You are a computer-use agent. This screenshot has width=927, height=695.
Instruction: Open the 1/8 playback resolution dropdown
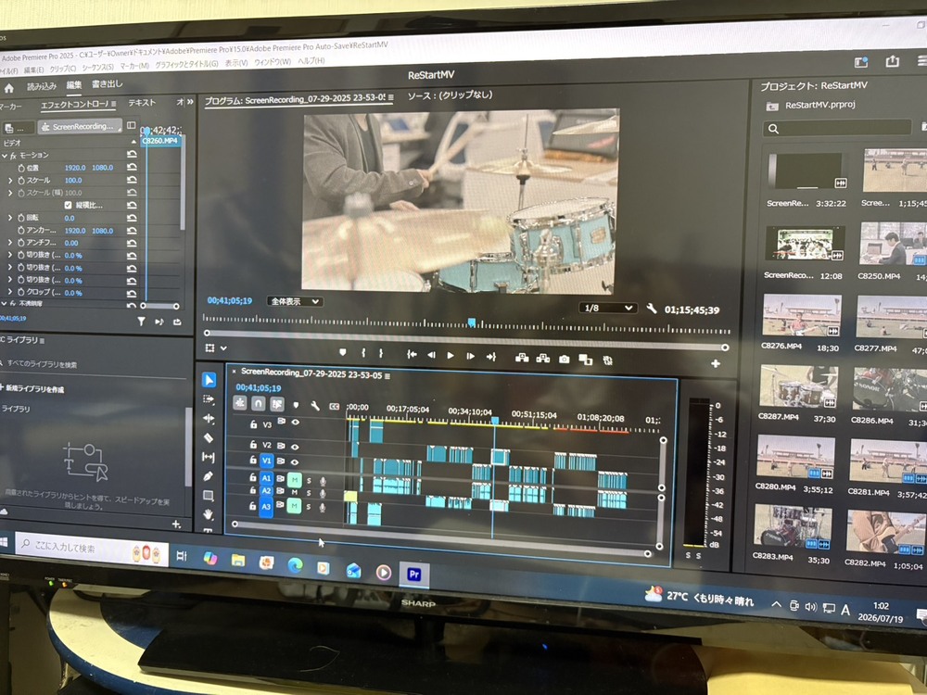(x=608, y=308)
